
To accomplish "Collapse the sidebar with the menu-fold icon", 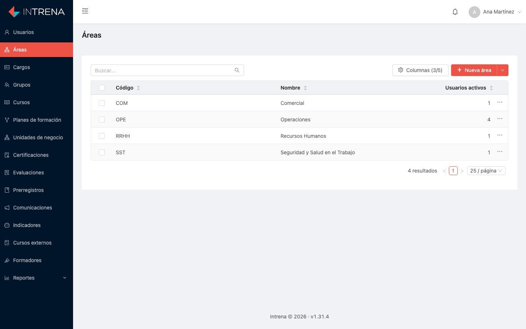I will pos(85,11).
